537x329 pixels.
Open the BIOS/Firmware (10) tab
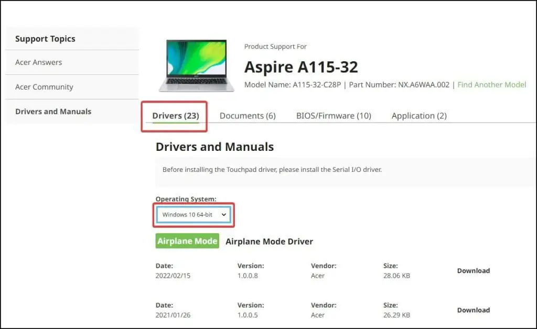pos(334,116)
